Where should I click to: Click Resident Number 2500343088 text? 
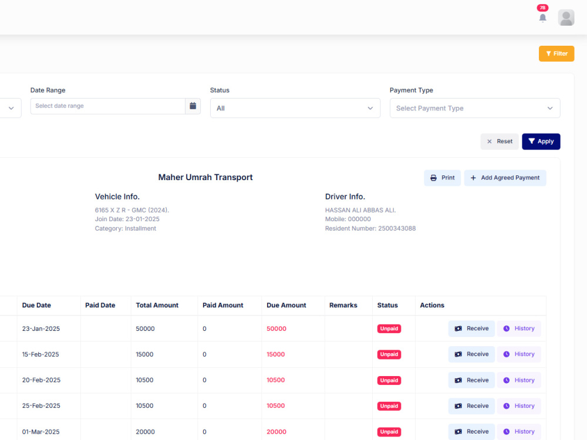[370, 228]
